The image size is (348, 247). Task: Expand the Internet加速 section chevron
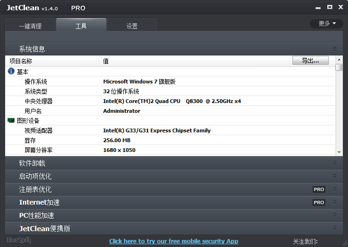point(334,202)
